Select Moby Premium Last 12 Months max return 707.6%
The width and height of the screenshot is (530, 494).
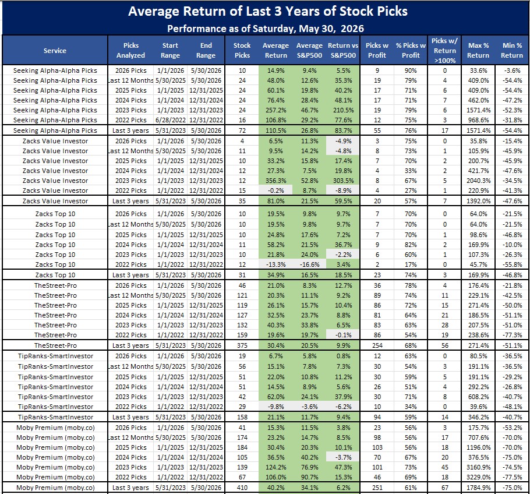coord(478,437)
